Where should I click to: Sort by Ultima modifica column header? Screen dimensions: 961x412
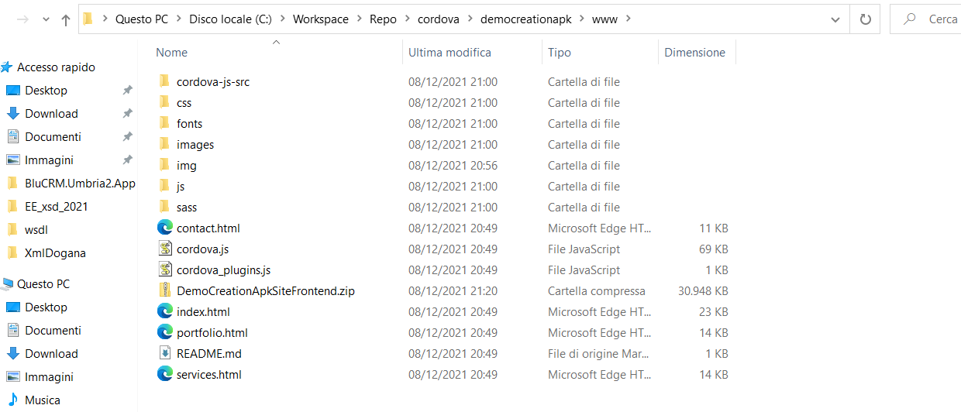[449, 53]
